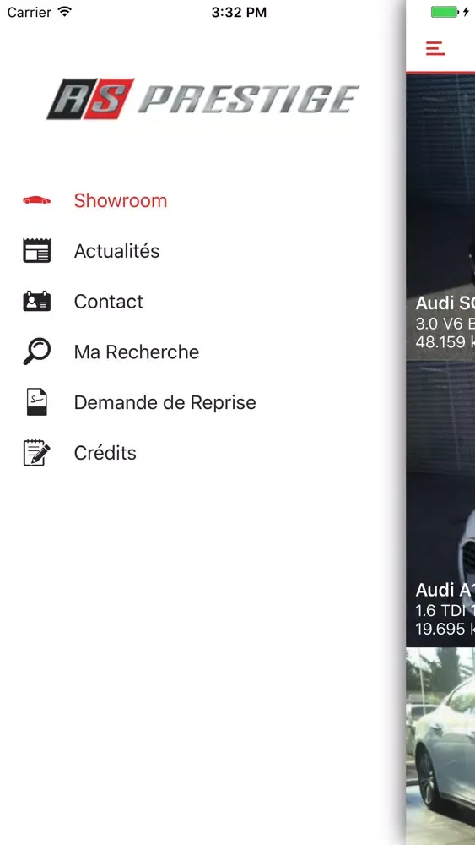This screenshot has width=475, height=845.
Task: Tap the red hamburger menu icon
Action: click(435, 48)
